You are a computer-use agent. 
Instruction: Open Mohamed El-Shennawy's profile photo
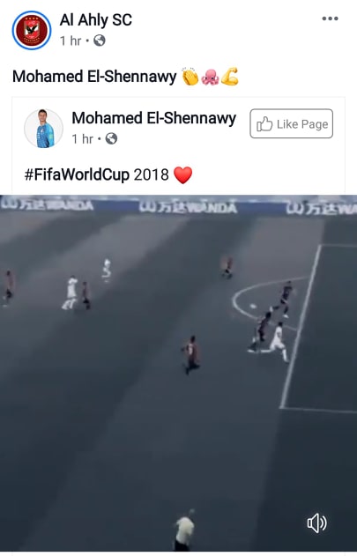point(44,129)
